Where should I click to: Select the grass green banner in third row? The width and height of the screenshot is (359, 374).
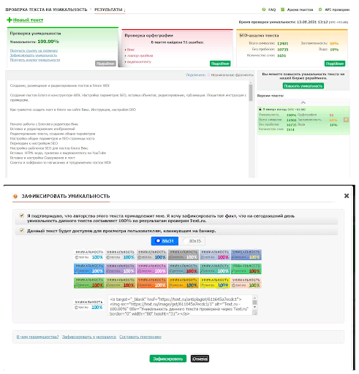pyautogui.click(x=89, y=283)
